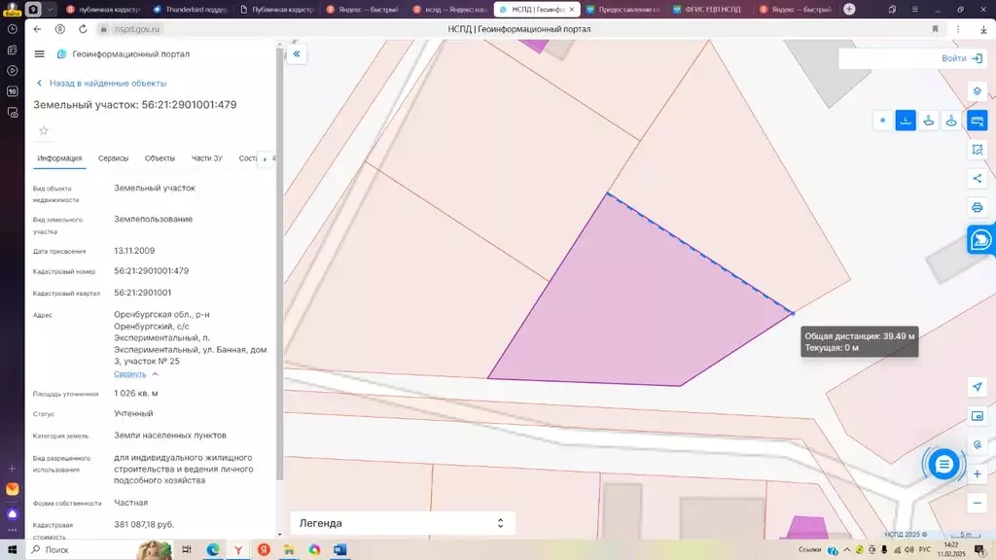Show my location on the map

pyautogui.click(x=977, y=387)
